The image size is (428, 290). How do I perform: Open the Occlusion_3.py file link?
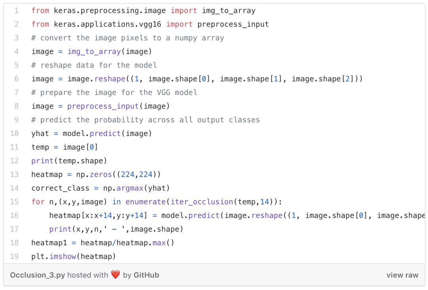click(37, 275)
